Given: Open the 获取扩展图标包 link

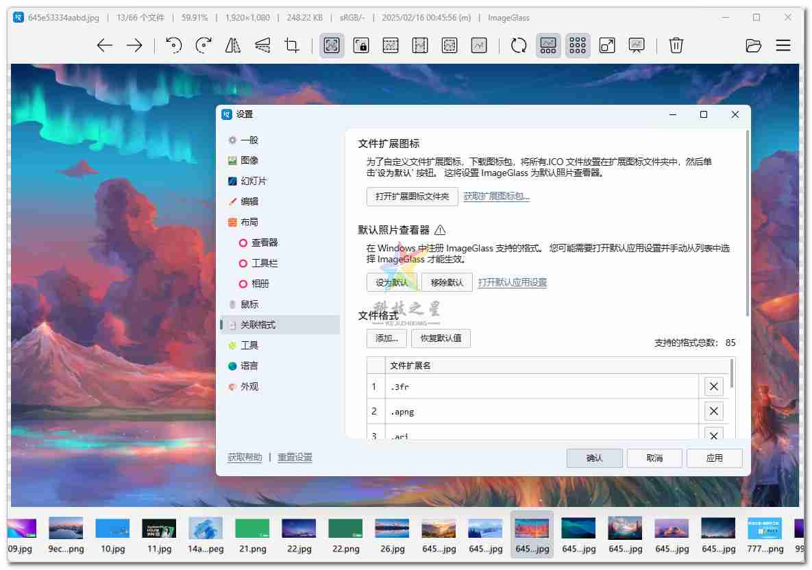Looking at the screenshot, I should tap(497, 197).
